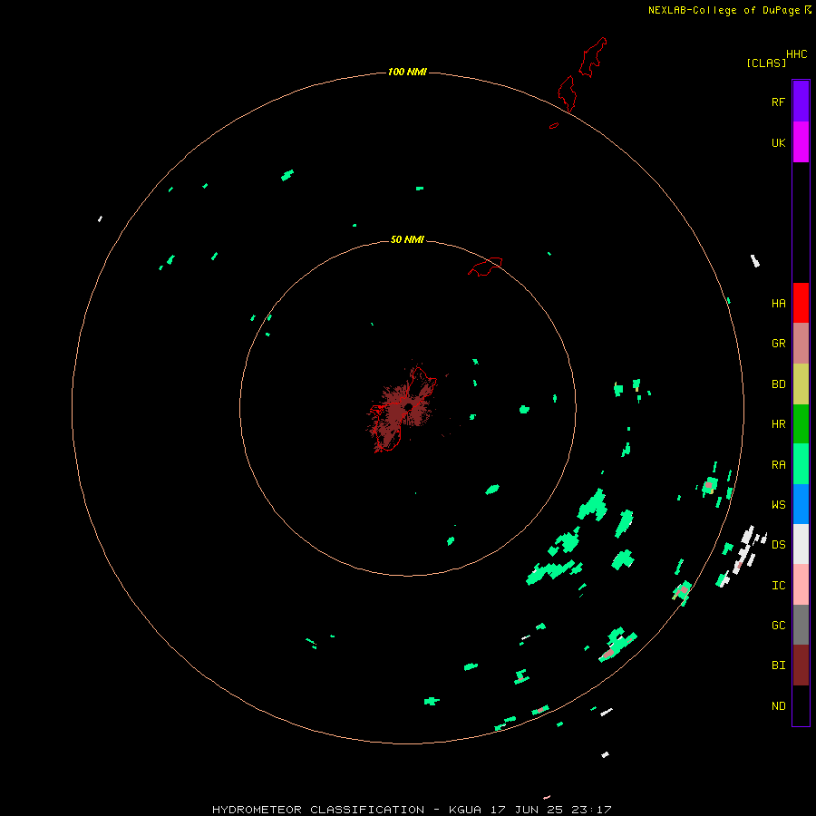The image size is (816, 816).
Task: Click the BI legend label
Action: coord(778,665)
